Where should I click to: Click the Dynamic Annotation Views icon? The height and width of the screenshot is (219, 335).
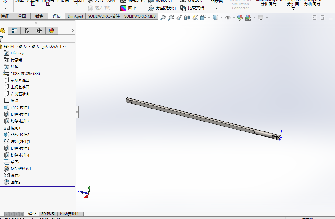(x=195, y=18)
